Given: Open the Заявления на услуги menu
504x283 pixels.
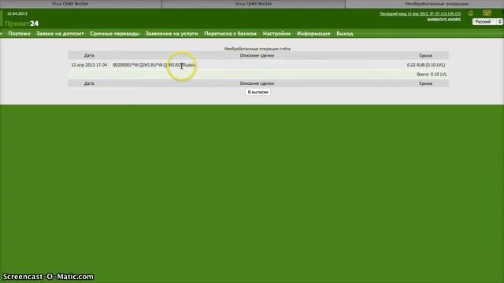Looking at the screenshot, I should [x=172, y=34].
